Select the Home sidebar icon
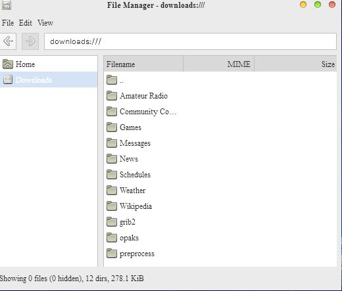Viewport: 342px width, 291px height. (8, 64)
